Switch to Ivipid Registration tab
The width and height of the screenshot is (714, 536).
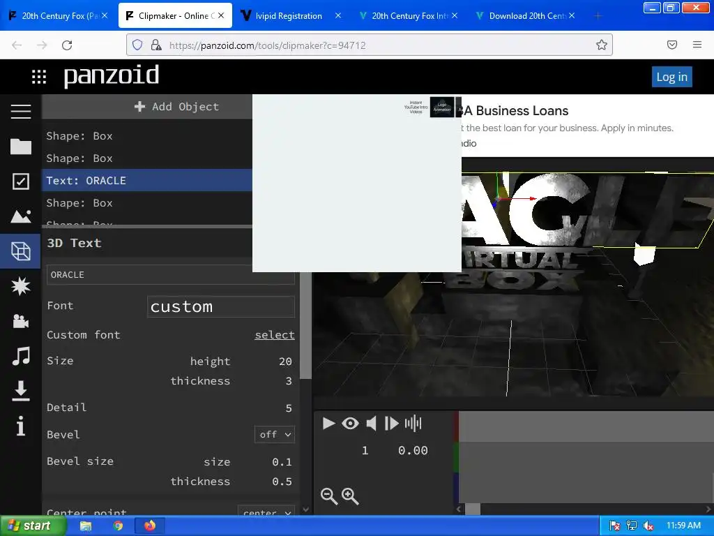[289, 15]
